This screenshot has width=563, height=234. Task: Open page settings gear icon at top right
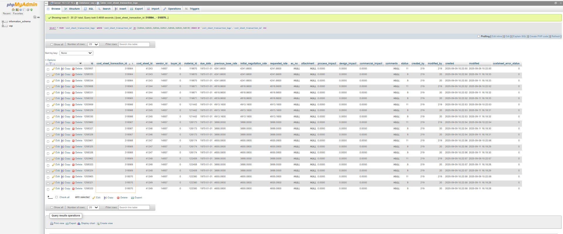pos(556,3)
